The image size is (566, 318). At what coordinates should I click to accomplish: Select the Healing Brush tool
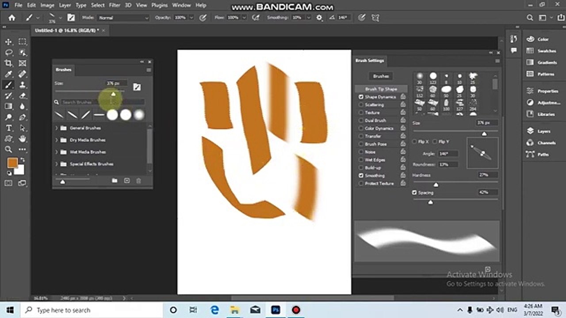[22, 74]
